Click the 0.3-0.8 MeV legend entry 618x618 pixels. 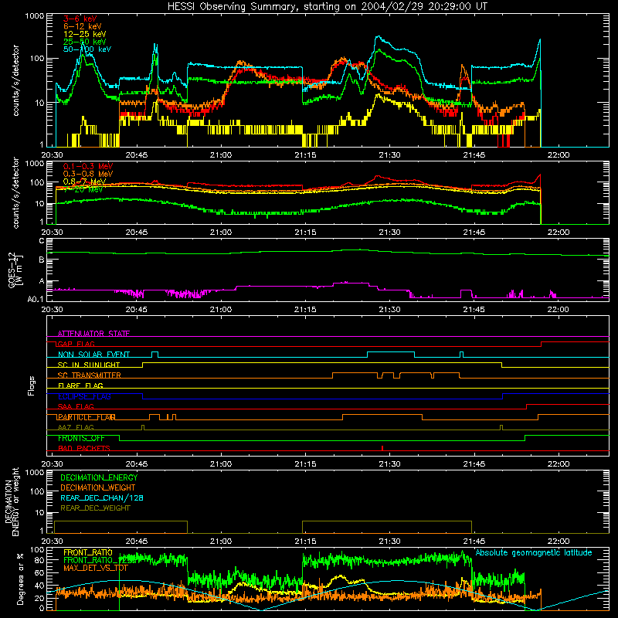tap(88, 174)
